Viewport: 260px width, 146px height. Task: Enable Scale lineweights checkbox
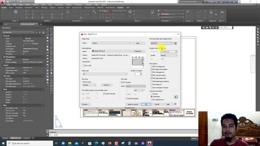click(126, 99)
